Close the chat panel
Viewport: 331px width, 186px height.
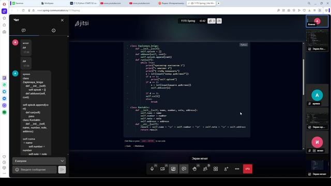pyautogui.click(x=62, y=20)
